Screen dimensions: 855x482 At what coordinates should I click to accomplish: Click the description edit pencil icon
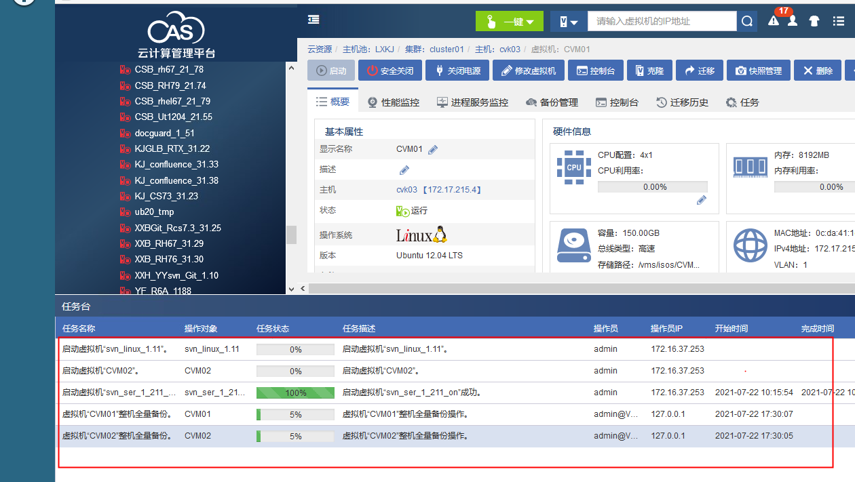[x=404, y=169]
